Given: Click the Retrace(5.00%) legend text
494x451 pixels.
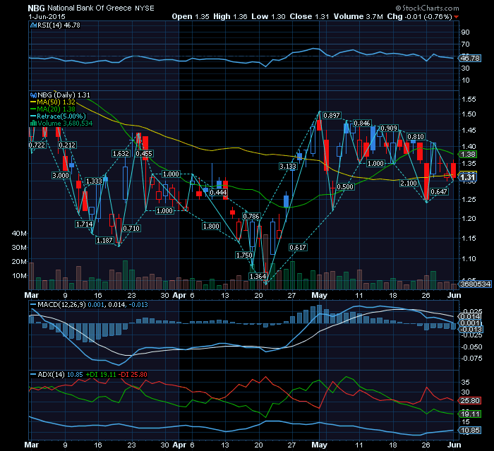Looking at the screenshot, I should pos(61,116).
